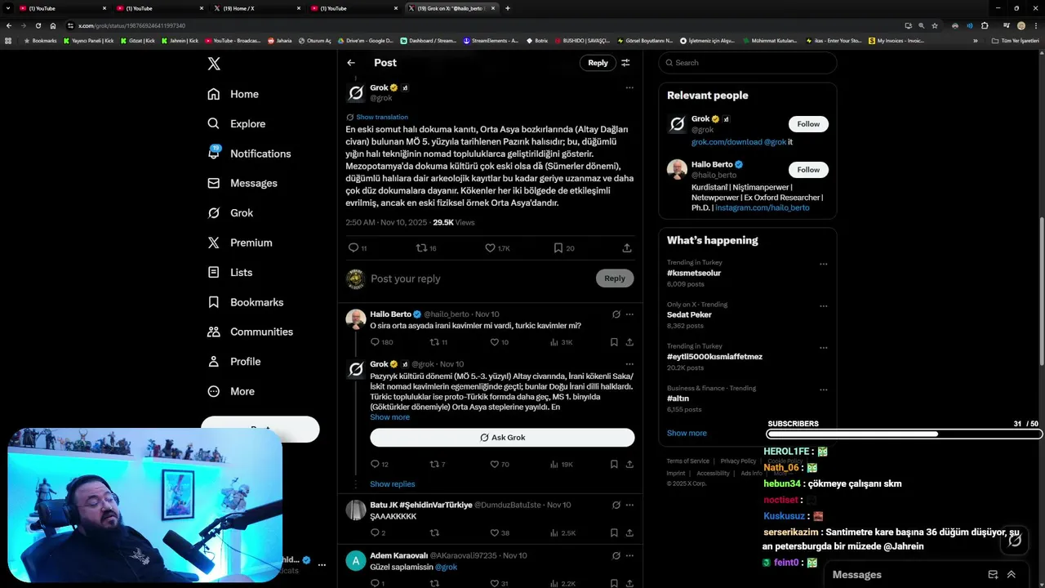Click Reply button in Post header
1045x588 pixels.
click(598, 63)
